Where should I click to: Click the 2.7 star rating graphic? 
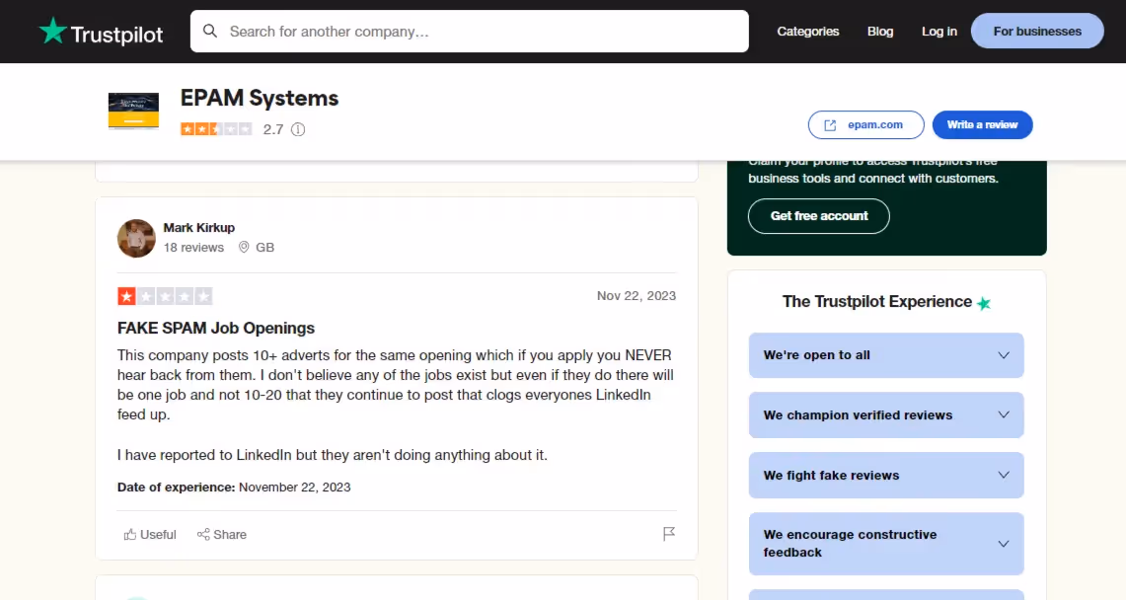point(216,129)
